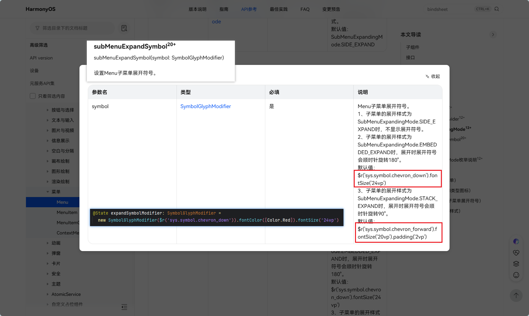The width and height of the screenshot is (529, 316).
Task: Collapse the table via 收起 button
Action: [433, 76]
